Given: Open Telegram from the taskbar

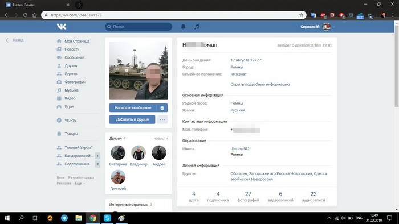Looking at the screenshot, I should (x=64, y=218).
